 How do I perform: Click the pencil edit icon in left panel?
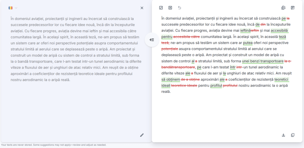[142, 135]
